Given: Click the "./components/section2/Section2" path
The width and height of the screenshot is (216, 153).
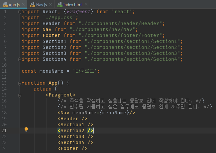Looking at the screenshot, I should coord(132,47).
